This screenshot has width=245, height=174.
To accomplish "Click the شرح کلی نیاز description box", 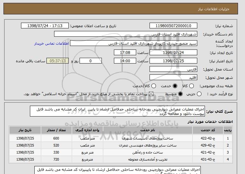I will (x=117, y=111).
